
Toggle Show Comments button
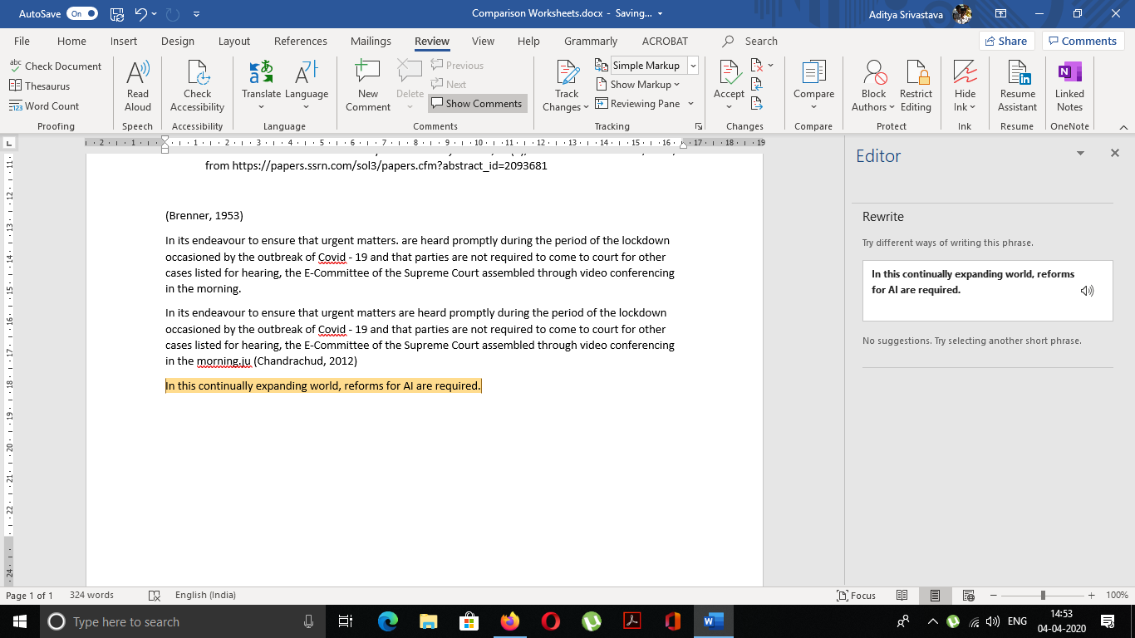click(477, 104)
